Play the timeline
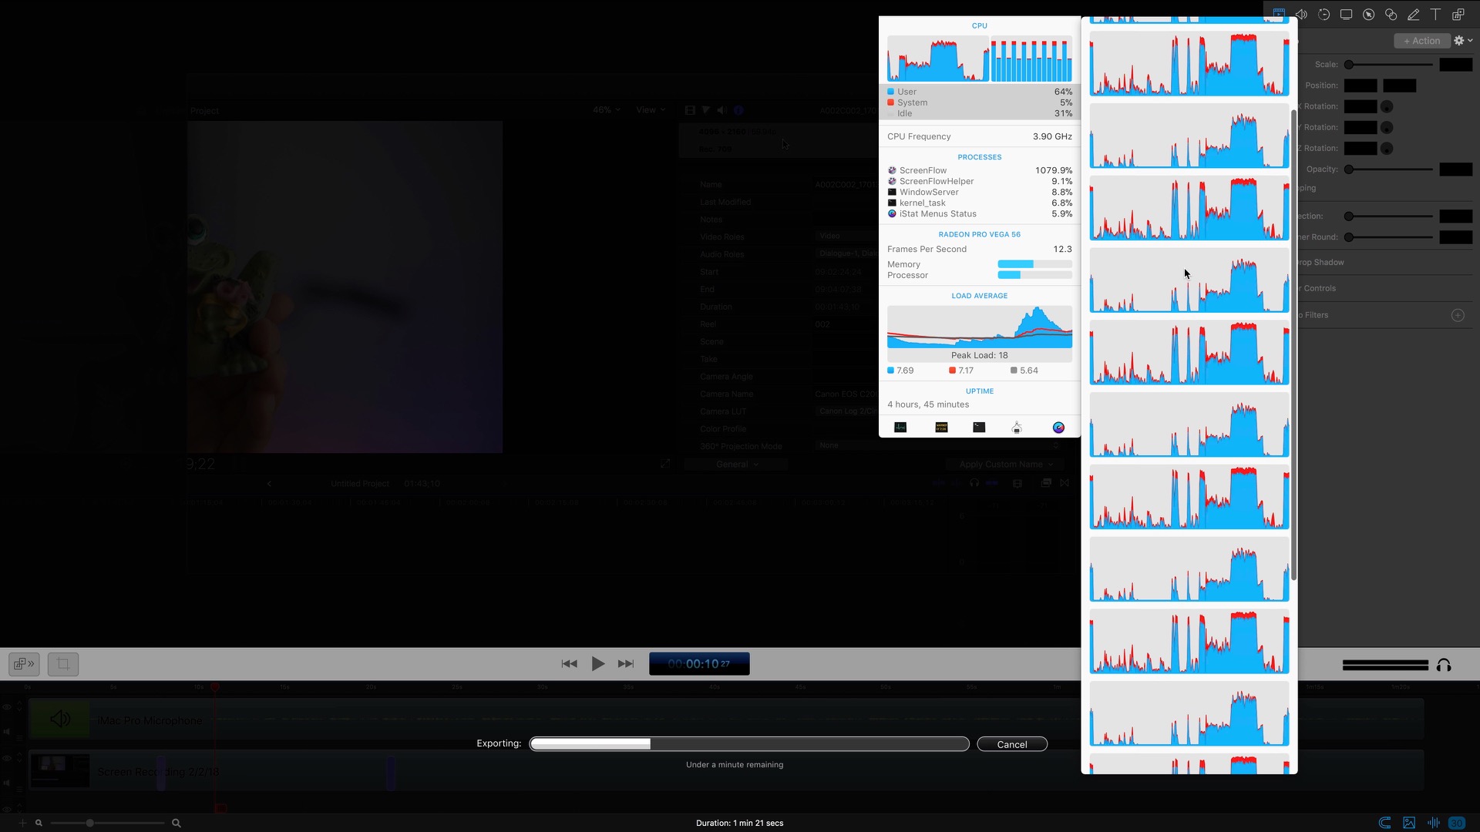The image size is (1480, 832). pos(597,664)
